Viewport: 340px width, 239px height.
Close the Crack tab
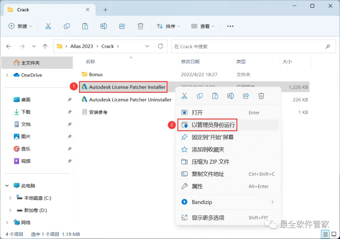point(88,9)
